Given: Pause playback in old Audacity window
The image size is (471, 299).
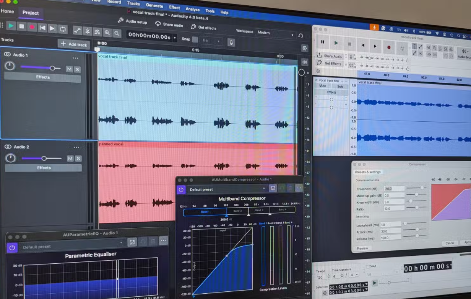Looking at the screenshot, I should click(323, 42).
